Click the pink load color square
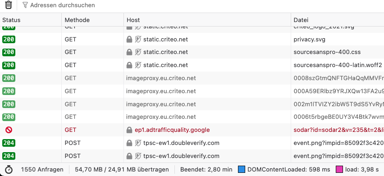The width and height of the screenshot is (384, 176). coord(339,169)
